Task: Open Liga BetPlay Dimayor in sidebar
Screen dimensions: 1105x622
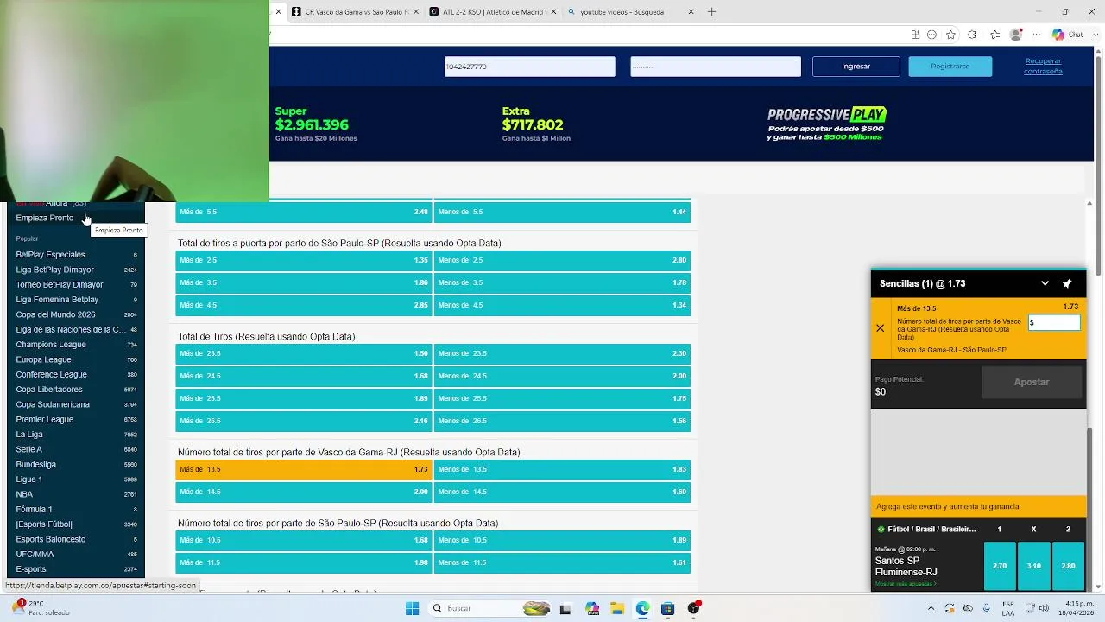Action: (x=54, y=270)
